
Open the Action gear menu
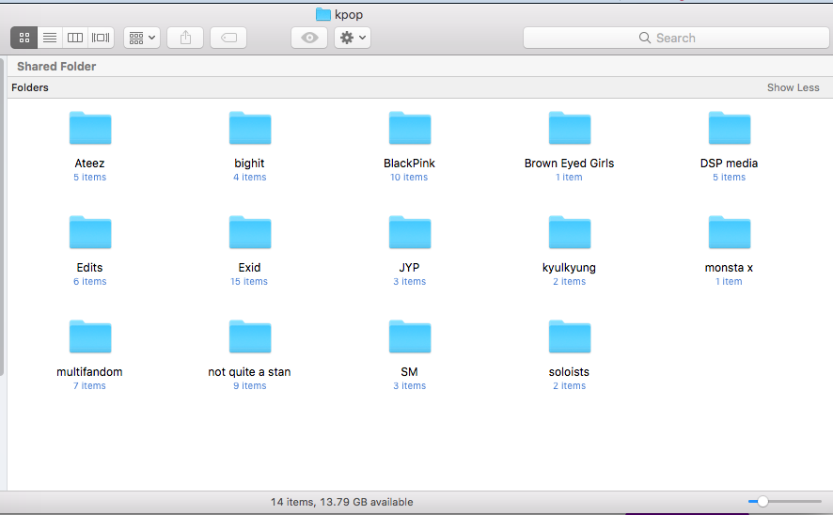click(x=353, y=38)
